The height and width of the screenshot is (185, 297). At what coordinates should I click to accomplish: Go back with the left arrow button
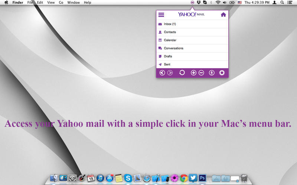[162, 73]
